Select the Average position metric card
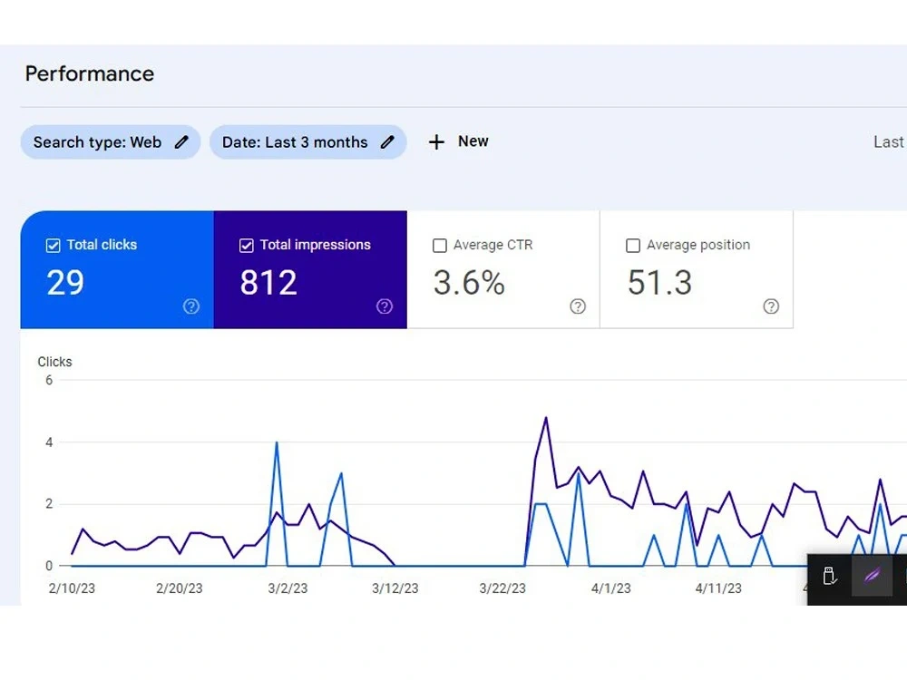Image resolution: width=907 pixels, height=680 pixels. point(697,269)
